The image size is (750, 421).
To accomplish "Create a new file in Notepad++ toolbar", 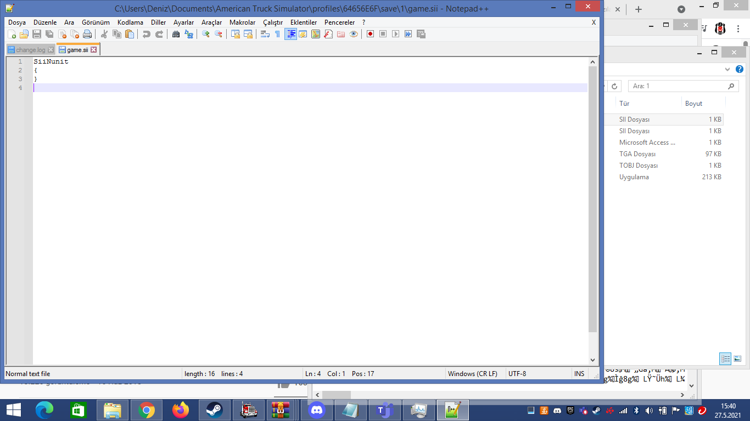I will [x=12, y=34].
